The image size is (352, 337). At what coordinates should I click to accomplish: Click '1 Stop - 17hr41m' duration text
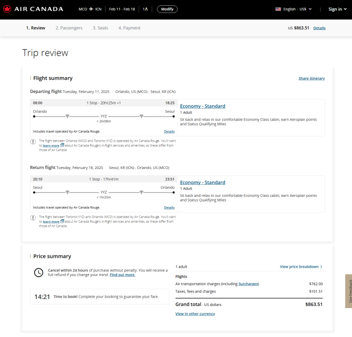tap(103, 180)
